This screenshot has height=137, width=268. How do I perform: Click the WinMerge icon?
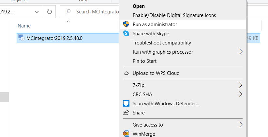(126, 134)
